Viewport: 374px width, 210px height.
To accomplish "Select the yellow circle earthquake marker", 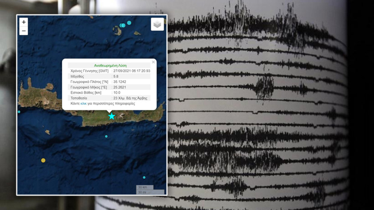I will (x=43, y=160).
